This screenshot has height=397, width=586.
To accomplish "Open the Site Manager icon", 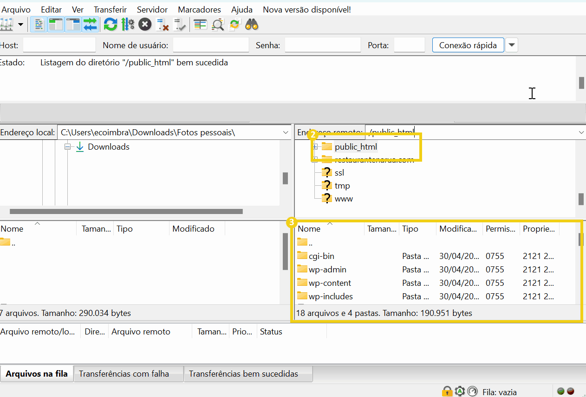I will 6,25.
